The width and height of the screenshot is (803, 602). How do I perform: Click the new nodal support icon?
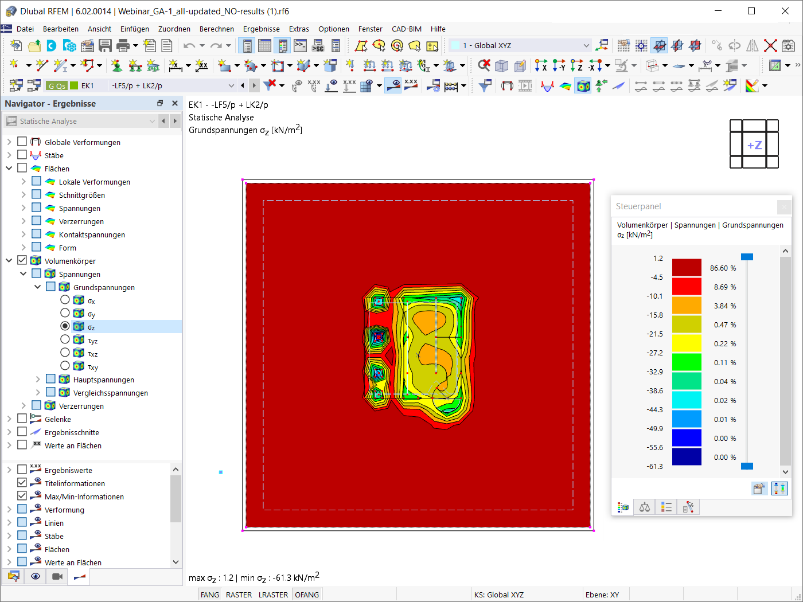[117, 65]
